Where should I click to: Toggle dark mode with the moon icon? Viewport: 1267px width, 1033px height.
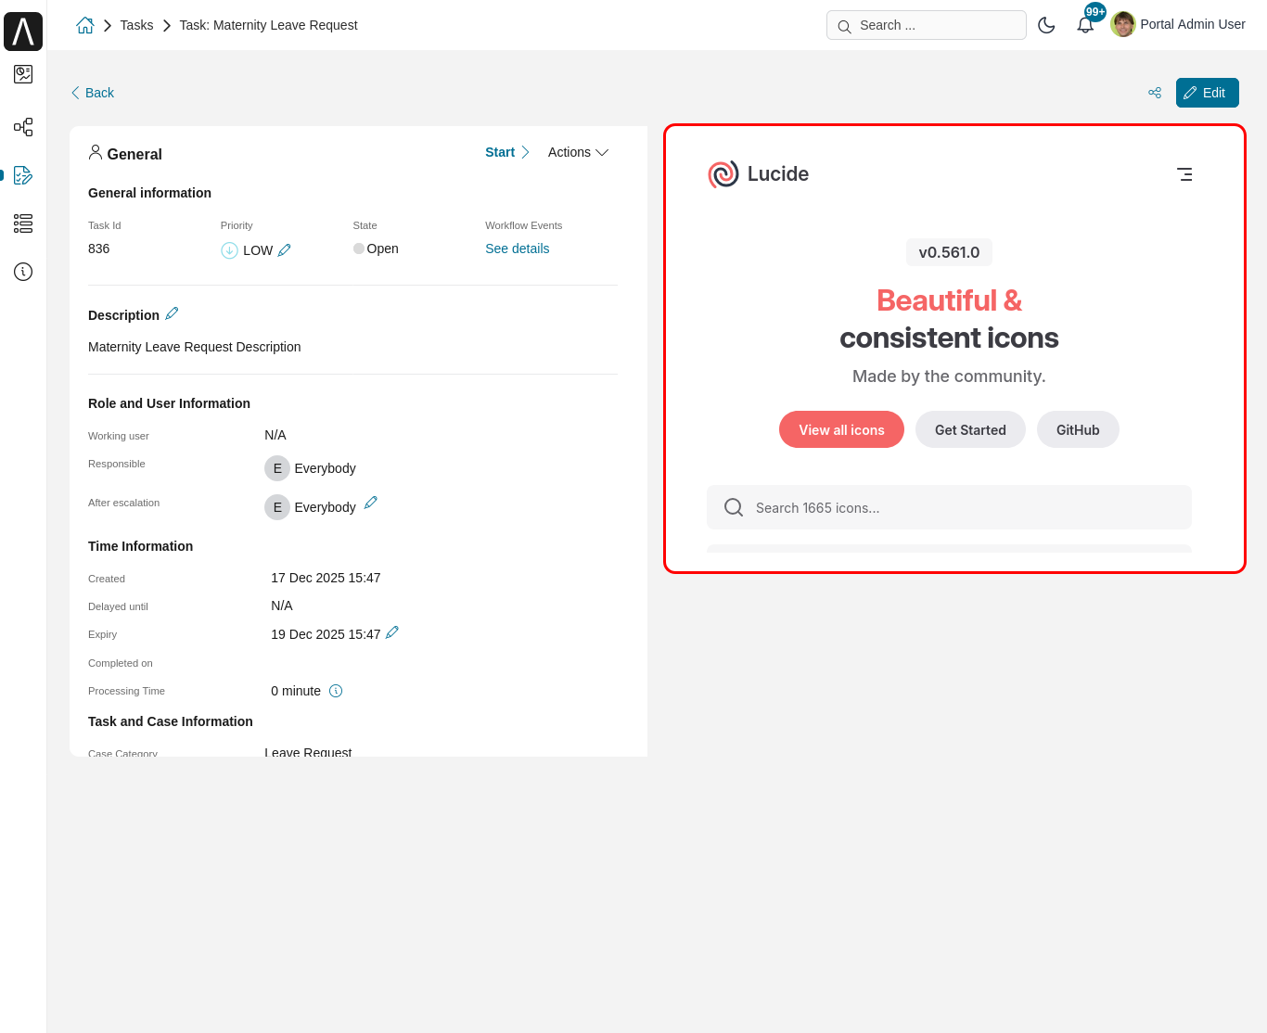[1046, 25]
